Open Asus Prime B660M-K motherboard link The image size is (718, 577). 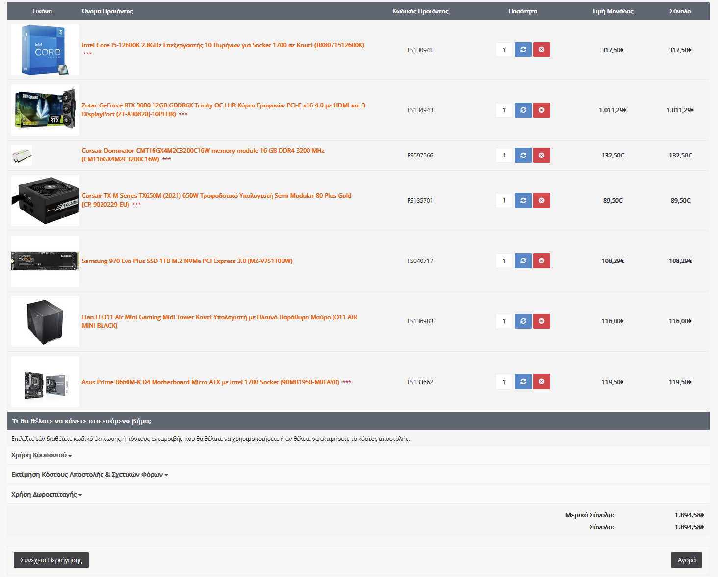pyautogui.click(x=210, y=382)
